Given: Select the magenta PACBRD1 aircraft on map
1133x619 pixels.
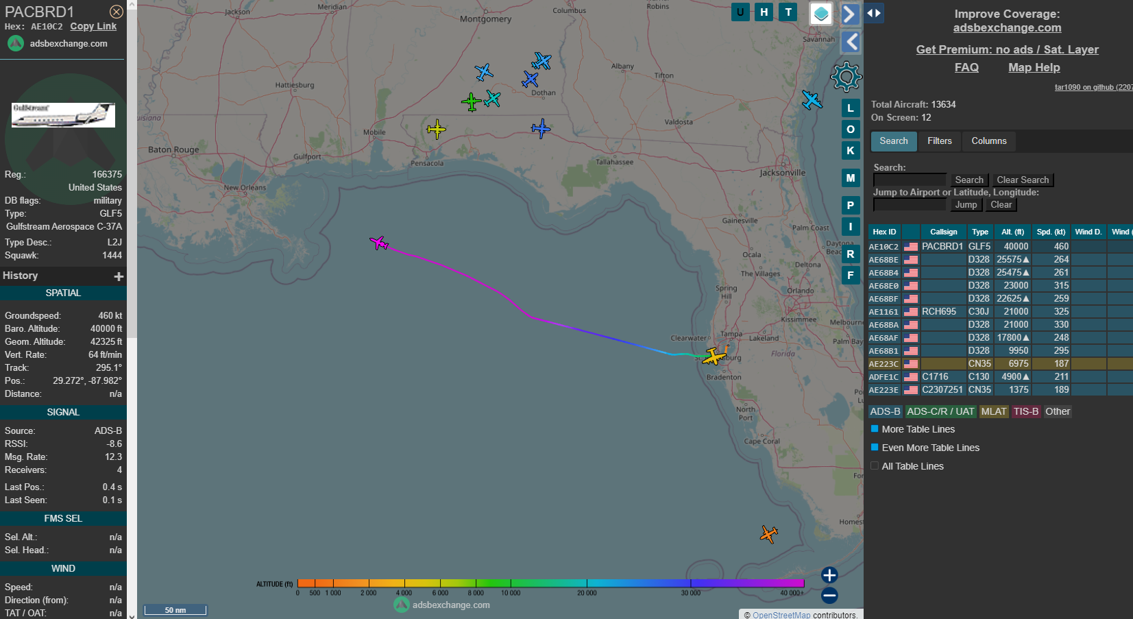Looking at the screenshot, I should (x=379, y=243).
